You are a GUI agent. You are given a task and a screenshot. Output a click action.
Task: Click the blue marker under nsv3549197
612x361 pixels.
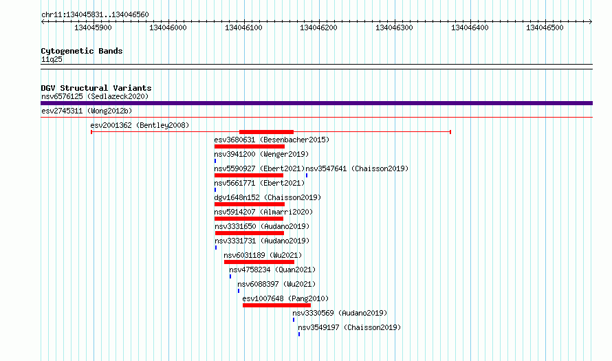click(299, 334)
